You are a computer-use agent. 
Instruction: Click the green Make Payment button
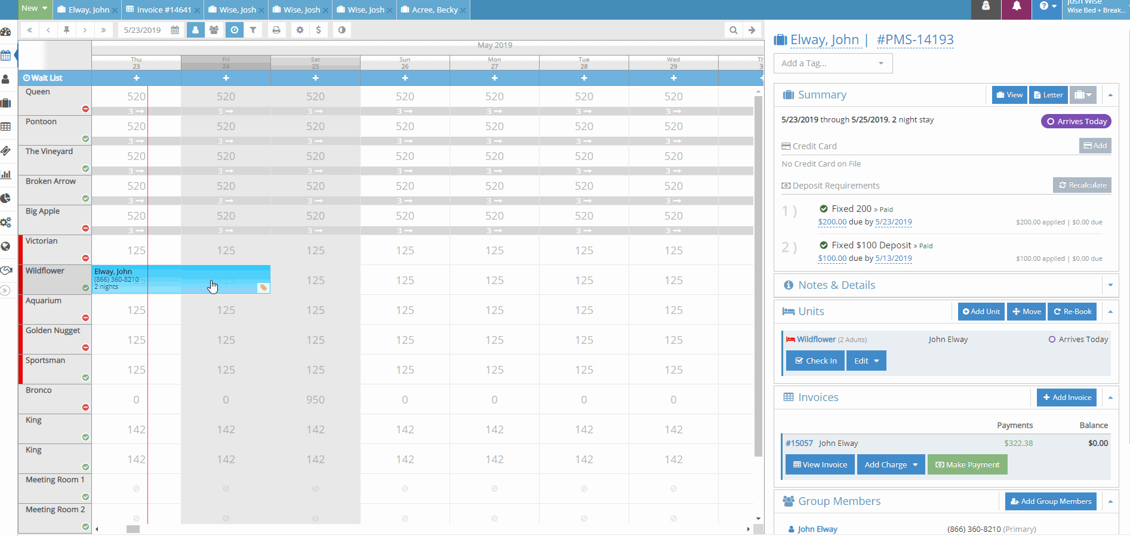(967, 464)
